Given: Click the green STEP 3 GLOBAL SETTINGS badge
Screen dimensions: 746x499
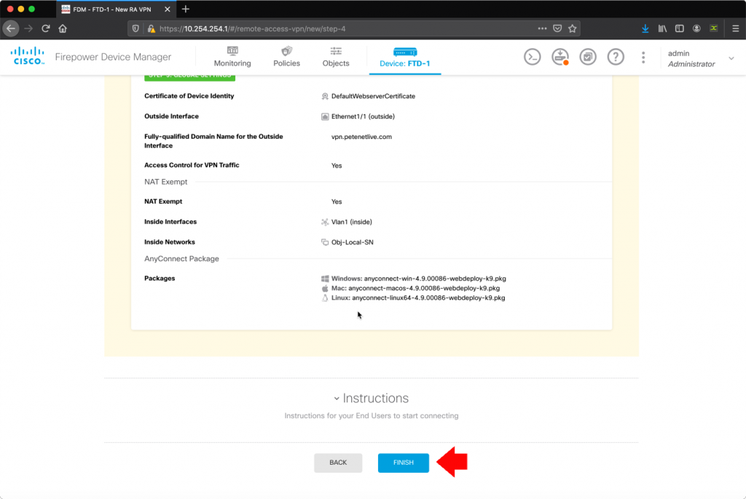Looking at the screenshot, I should (x=189, y=75).
